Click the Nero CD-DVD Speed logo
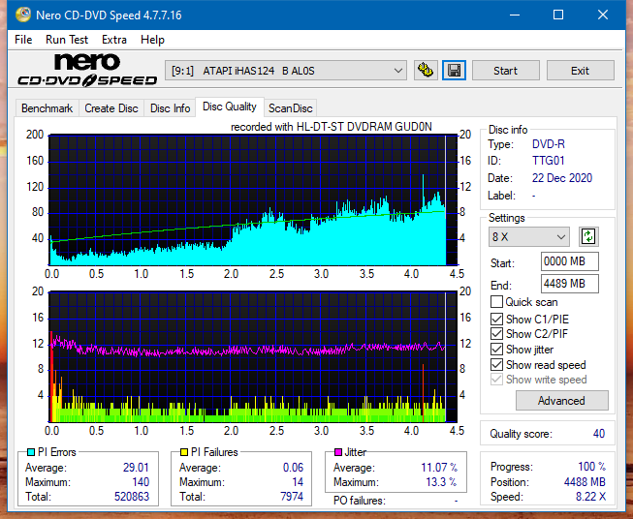The width and height of the screenshot is (633, 519). click(x=87, y=71)
